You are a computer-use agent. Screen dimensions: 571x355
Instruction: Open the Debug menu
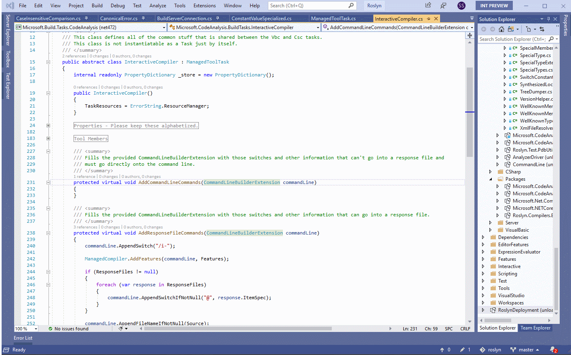(x=117, y=5)
